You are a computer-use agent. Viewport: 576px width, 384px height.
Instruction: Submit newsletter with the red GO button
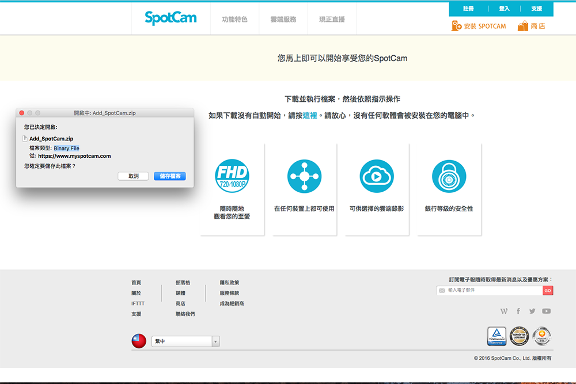click(548, 291)
